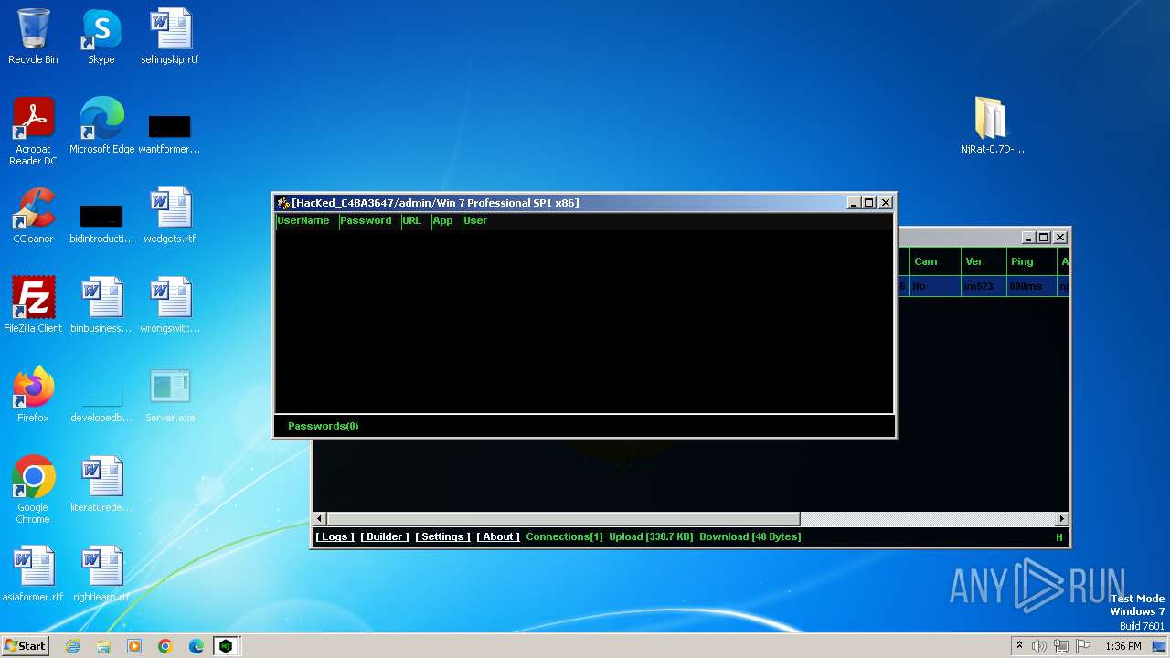Click the App column header

446,220
